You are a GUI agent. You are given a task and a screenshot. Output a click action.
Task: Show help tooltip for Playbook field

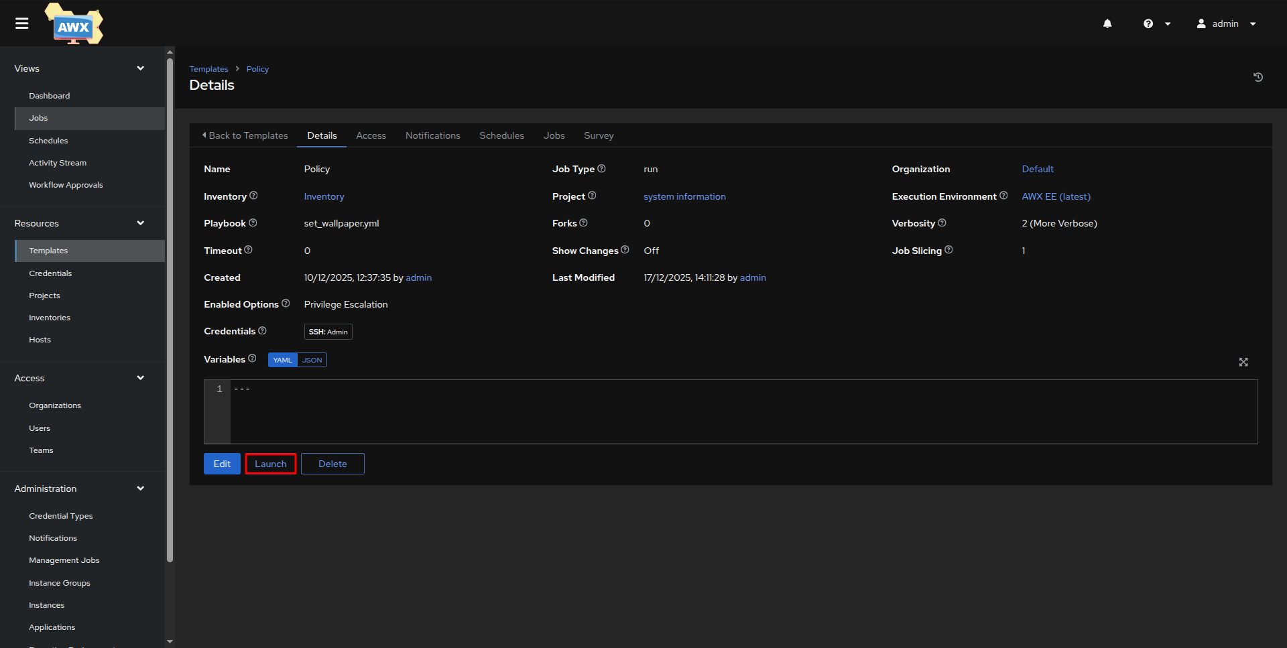253,223
